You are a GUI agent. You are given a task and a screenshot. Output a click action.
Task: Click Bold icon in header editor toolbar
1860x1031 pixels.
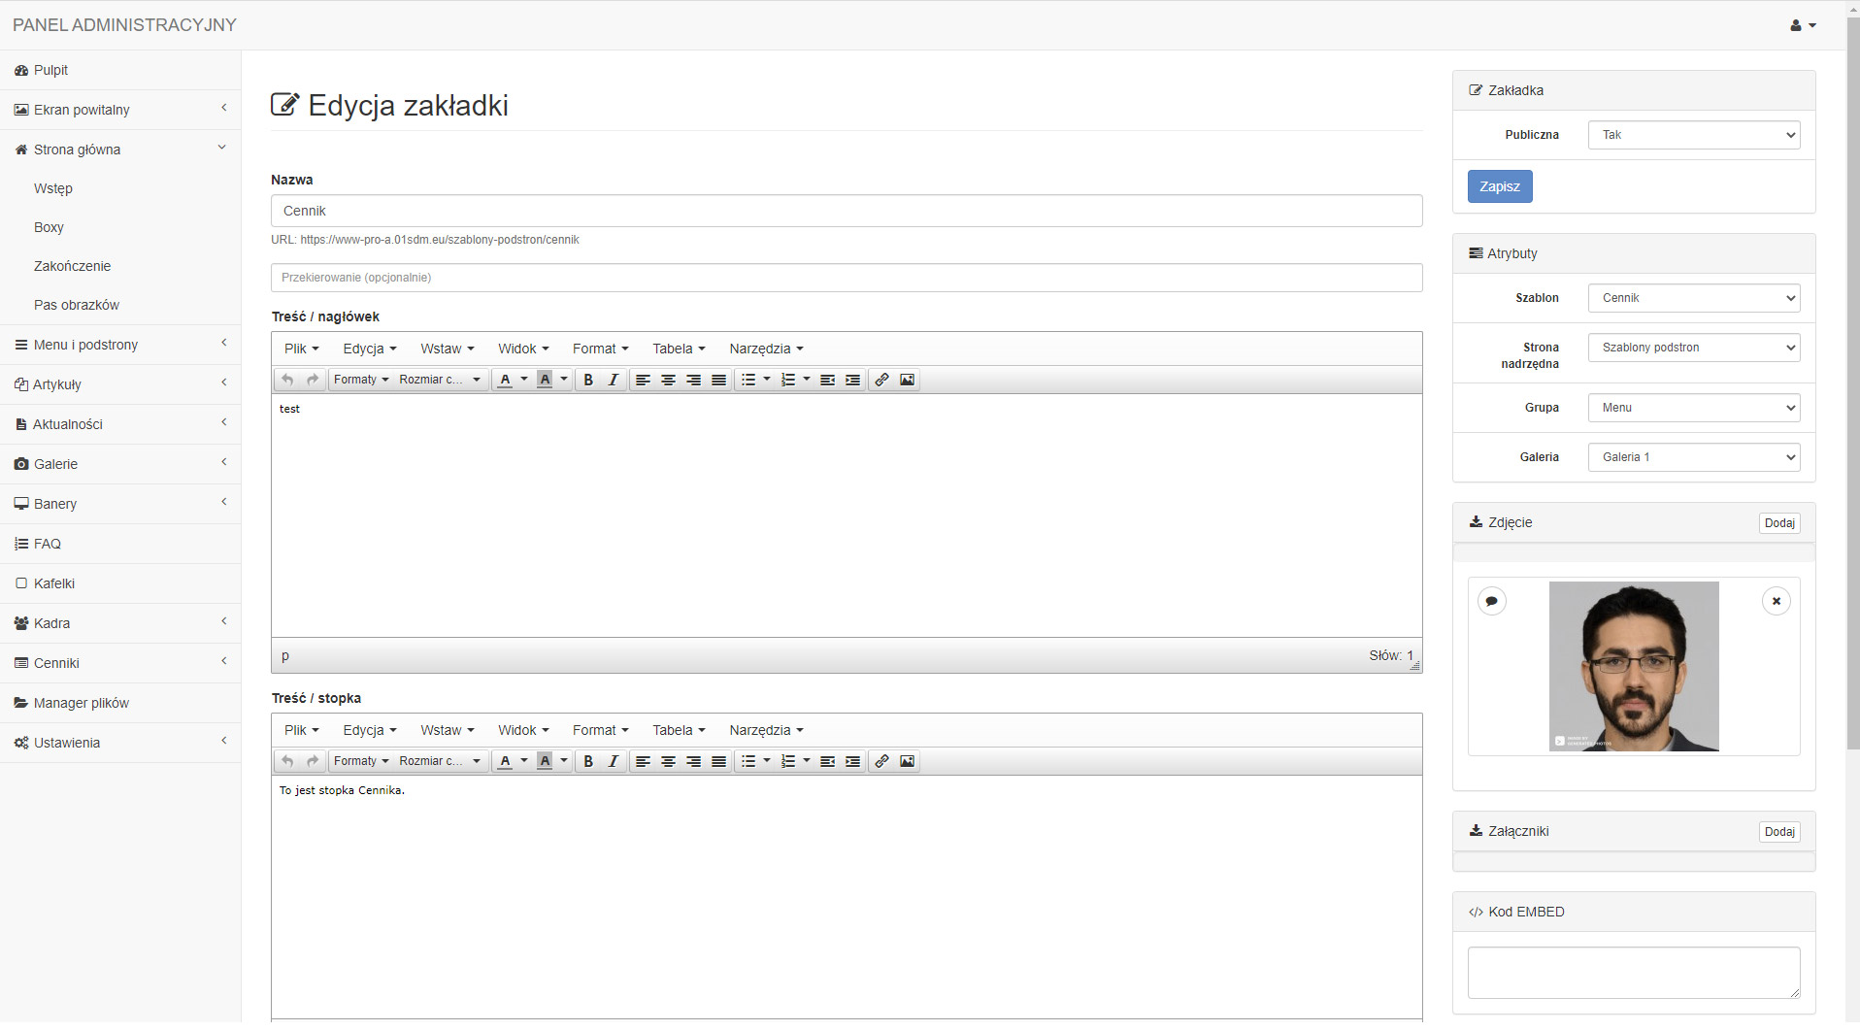pyautogui.click(x=588, y=380)
